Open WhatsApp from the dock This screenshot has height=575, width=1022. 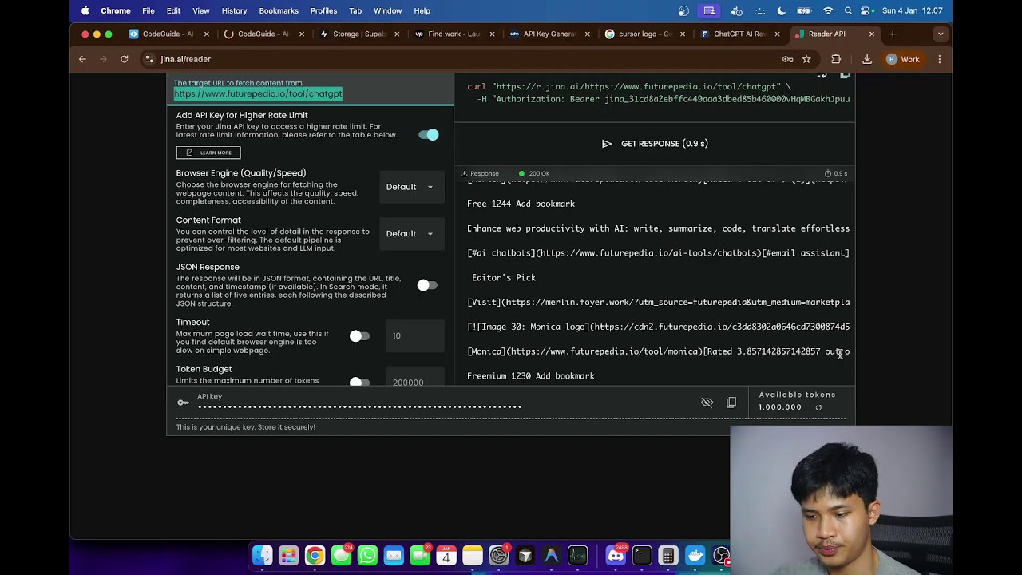tap(367, 555)
